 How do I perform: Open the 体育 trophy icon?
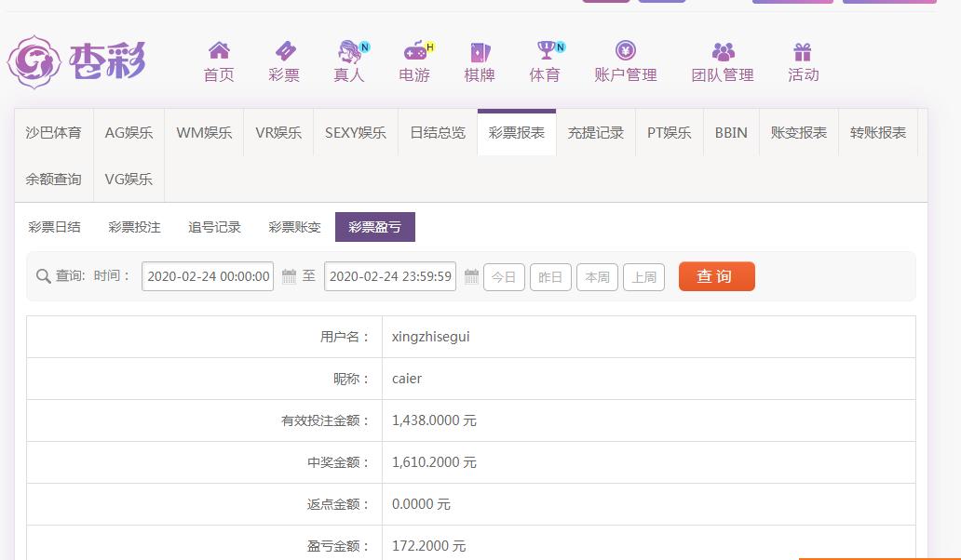pyautogui.click(x=548, y=50)
